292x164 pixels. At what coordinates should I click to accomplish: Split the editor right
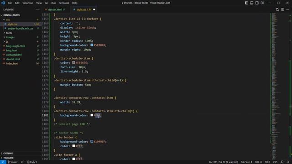click(282, 10)
